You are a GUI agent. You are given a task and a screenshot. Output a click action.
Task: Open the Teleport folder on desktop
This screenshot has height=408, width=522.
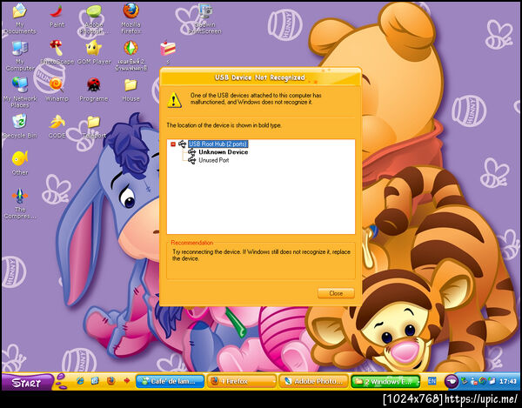(x=94, y=127)
